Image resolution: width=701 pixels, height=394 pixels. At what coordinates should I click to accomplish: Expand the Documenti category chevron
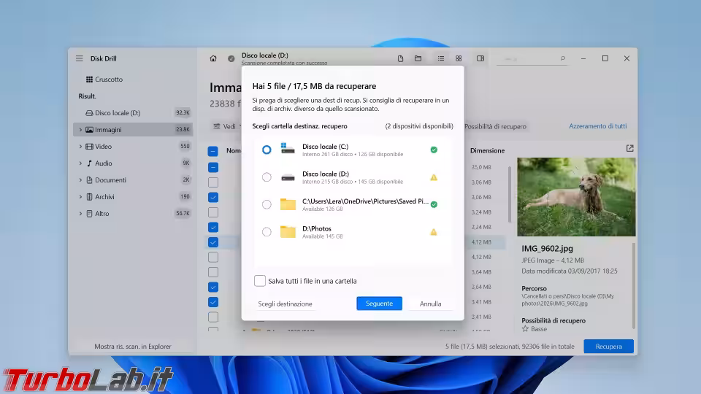pyautogui.click(x=80, y=180)
